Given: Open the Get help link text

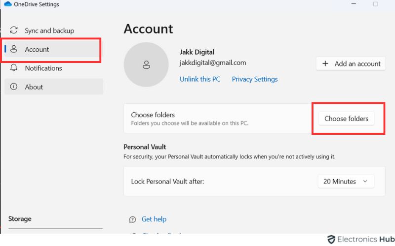Looking at the screenshot, I should 154,219.
